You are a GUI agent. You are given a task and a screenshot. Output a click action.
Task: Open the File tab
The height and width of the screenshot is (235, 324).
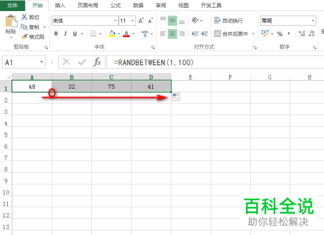(12, 5)
